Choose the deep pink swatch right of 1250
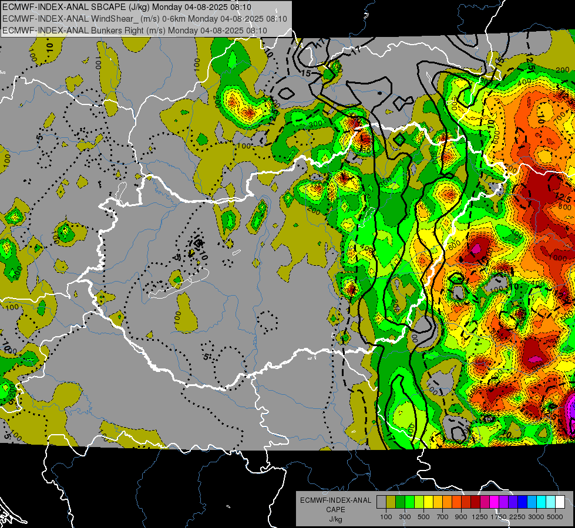This screenshot has height=528, width=575. pos(485,502)
